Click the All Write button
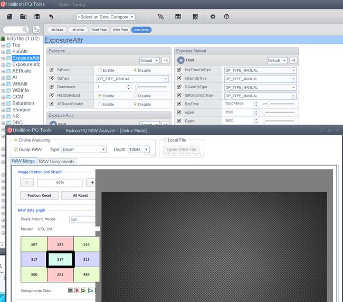Image resolution: width=343 pixels, height=302 pixels. (78, 30)
